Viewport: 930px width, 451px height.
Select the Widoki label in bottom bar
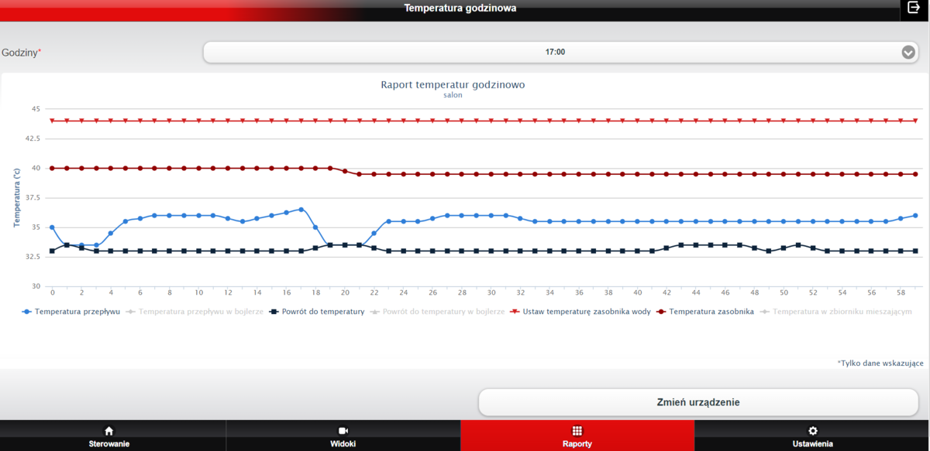(x=343, y=444)
